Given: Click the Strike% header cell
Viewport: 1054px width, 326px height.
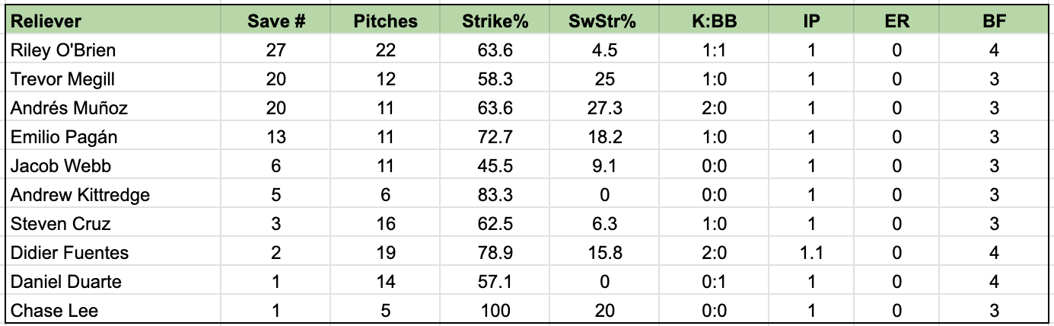Looking at the screenshot, I should [x=495, y=21].
